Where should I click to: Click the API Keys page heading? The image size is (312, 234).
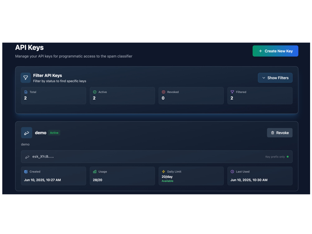click(29, 47)
